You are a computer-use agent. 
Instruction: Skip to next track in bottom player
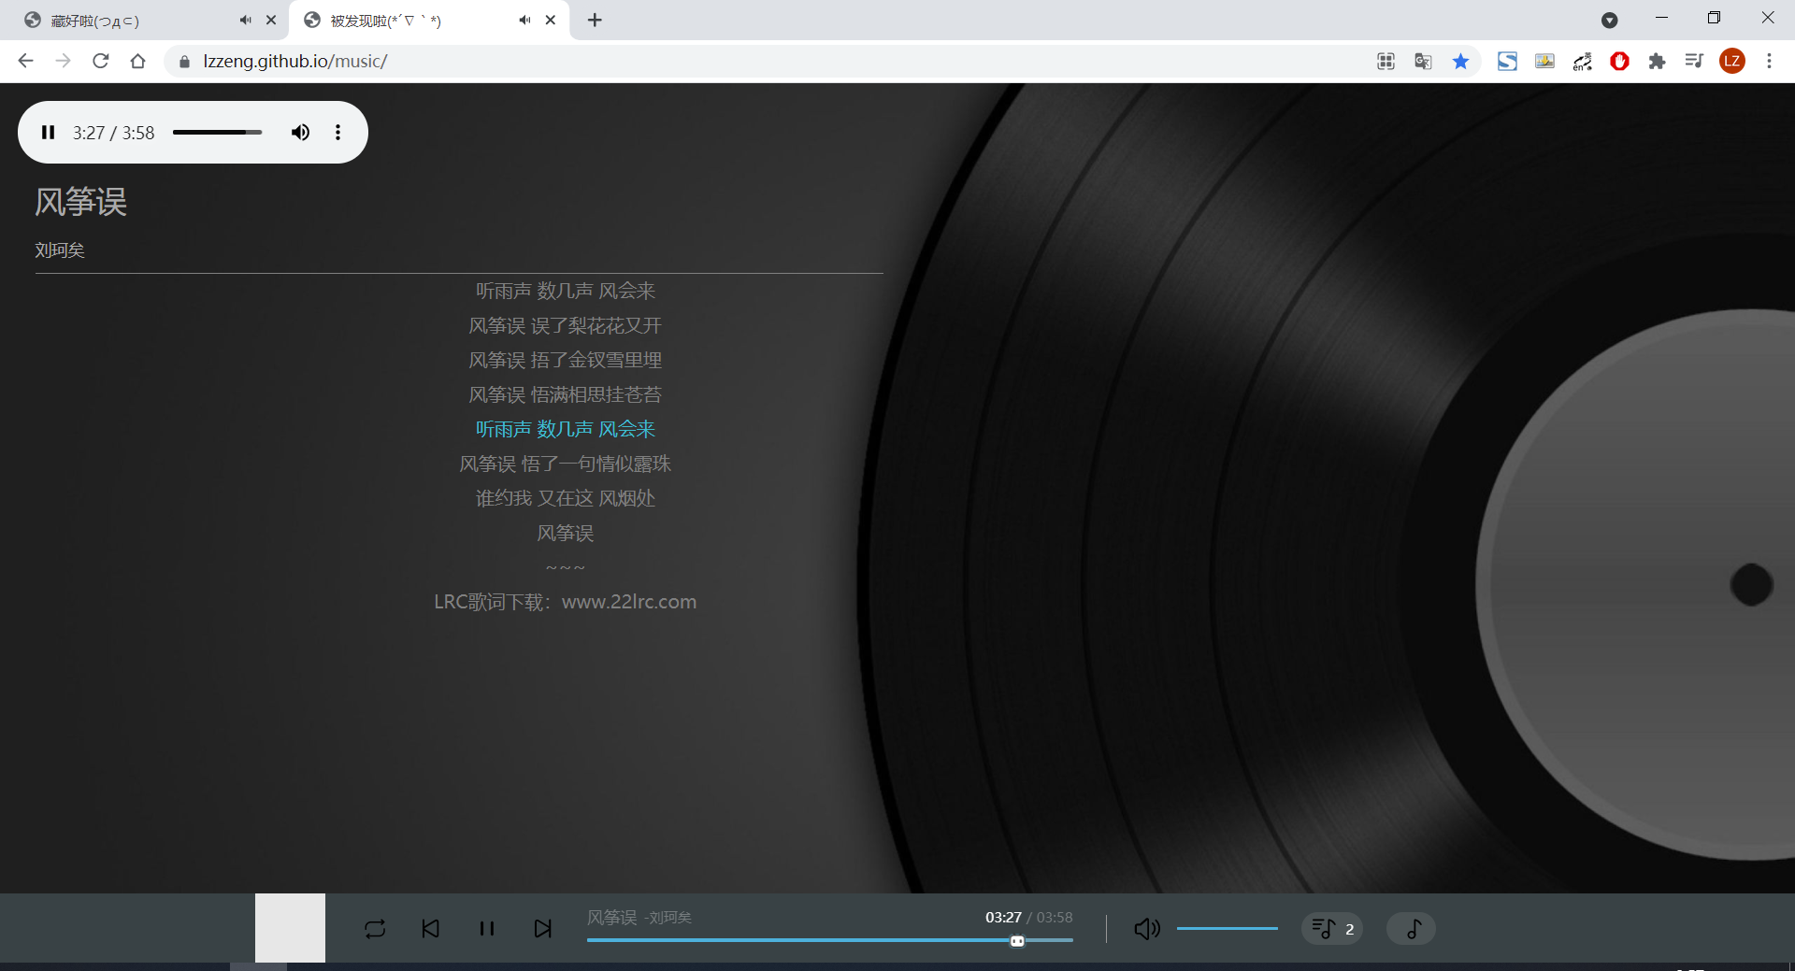point(543,929)
